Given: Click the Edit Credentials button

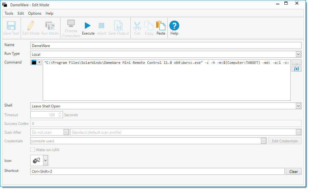Looking at the screenshot, I should (285, 141).
